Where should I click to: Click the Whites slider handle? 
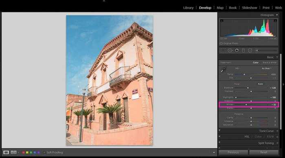pyautogui.click(x=246, y=105)
